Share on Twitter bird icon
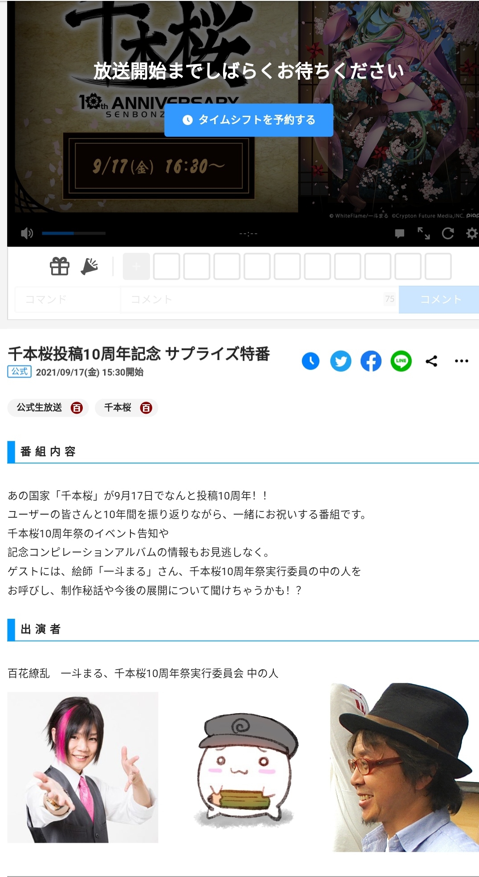This screenshot has height=877, width=479. (x=341, y=361)
